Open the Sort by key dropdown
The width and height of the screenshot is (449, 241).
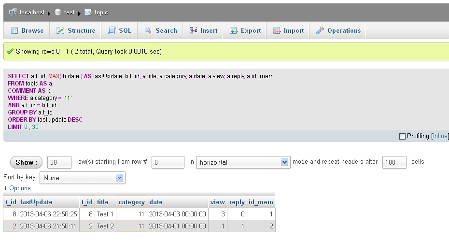coord(83,178)
